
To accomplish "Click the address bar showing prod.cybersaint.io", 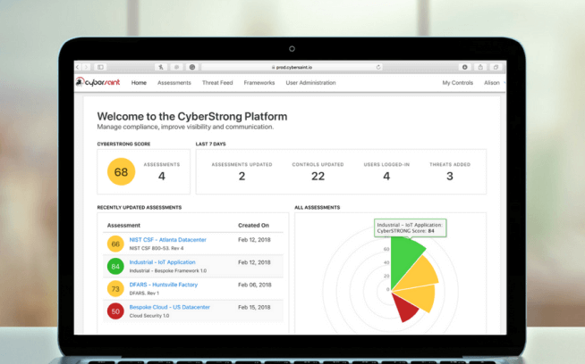I will click(292, 67).
